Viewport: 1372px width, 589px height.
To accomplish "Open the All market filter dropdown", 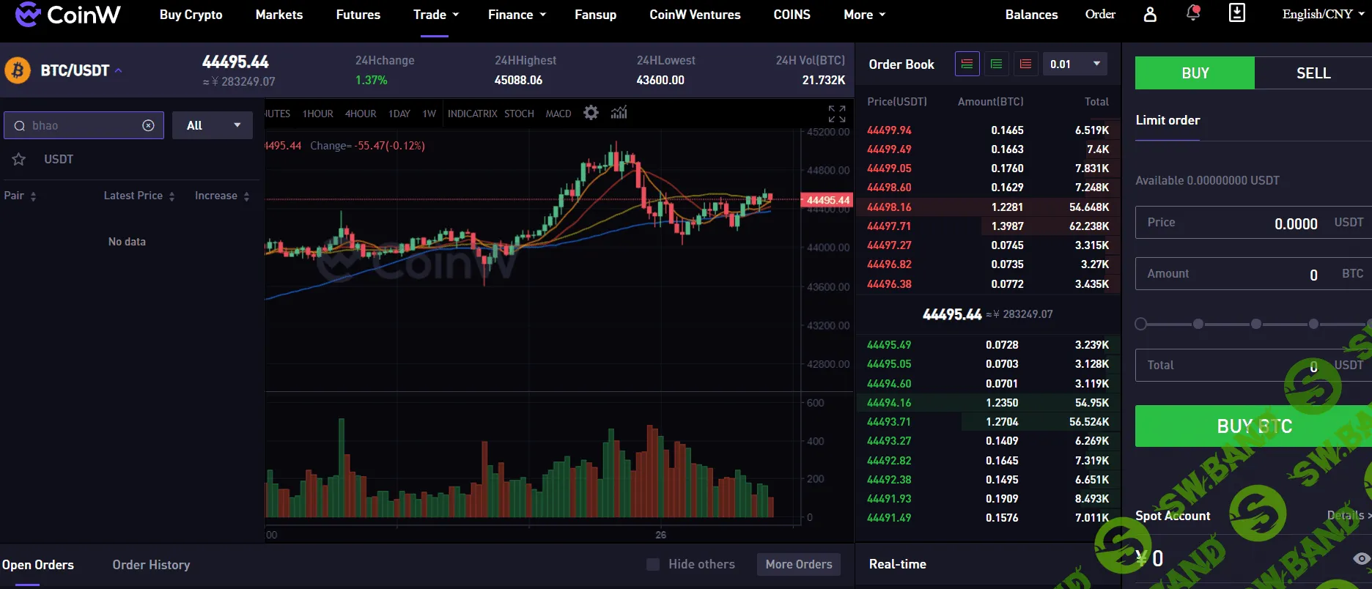I will (x=213, y=125).
